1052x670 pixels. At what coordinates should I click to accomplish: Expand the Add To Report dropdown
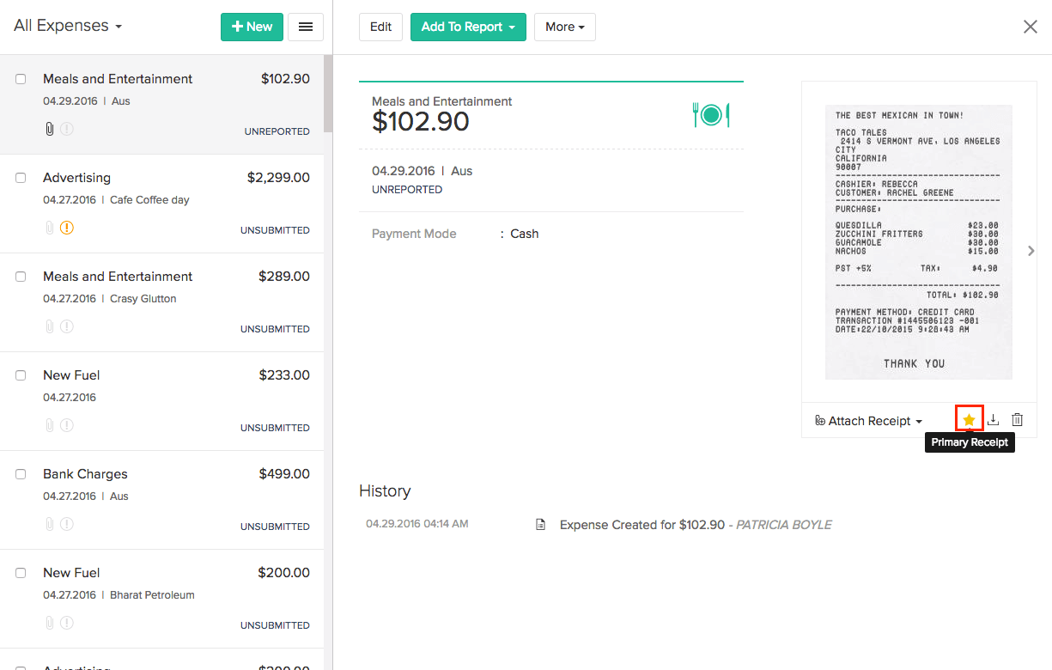click(468, 27)
